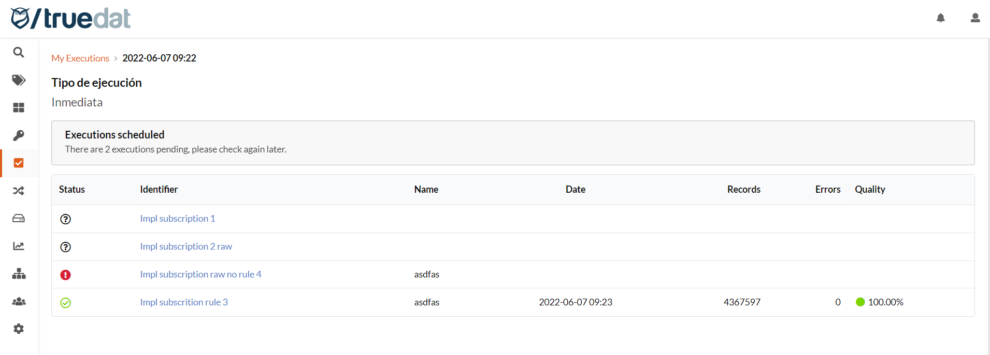This screenshot has width=990, height=355.
Task: Open Impl subscription raw no rule 4
Action: [x=200, y=274]
